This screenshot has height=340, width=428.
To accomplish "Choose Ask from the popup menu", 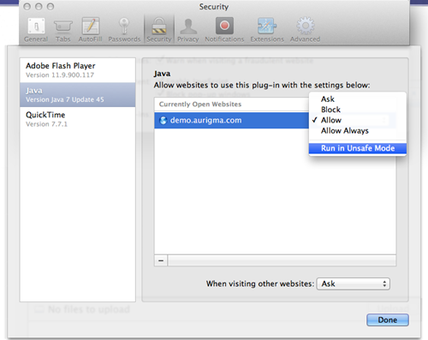I will [358, 99].
